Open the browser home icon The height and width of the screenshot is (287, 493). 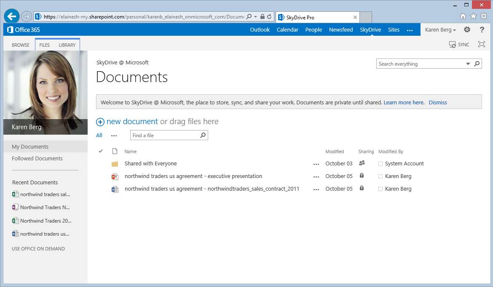click(463, 16)
